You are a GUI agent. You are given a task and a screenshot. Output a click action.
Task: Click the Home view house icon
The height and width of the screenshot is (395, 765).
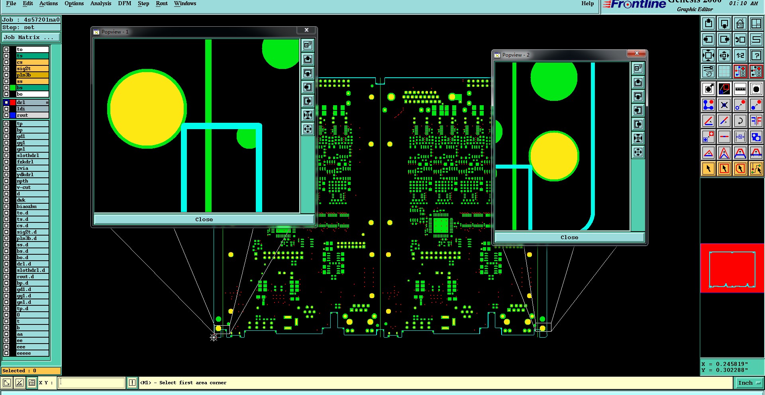pos(740,24)
